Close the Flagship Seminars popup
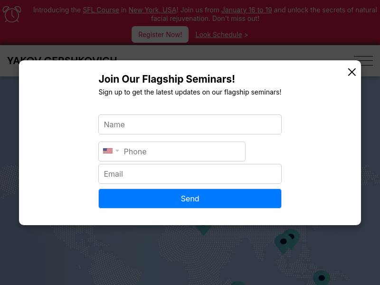Screen dimensions: 380x285 coord(351,72)
